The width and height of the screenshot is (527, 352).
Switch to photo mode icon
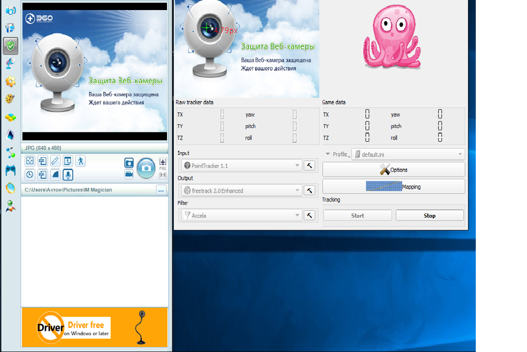[x=129, y=163]
